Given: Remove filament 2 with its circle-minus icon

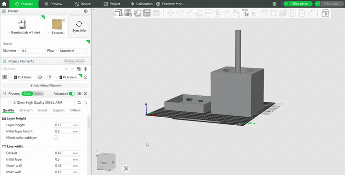Looking at the screenshot, I should point(86,77).
